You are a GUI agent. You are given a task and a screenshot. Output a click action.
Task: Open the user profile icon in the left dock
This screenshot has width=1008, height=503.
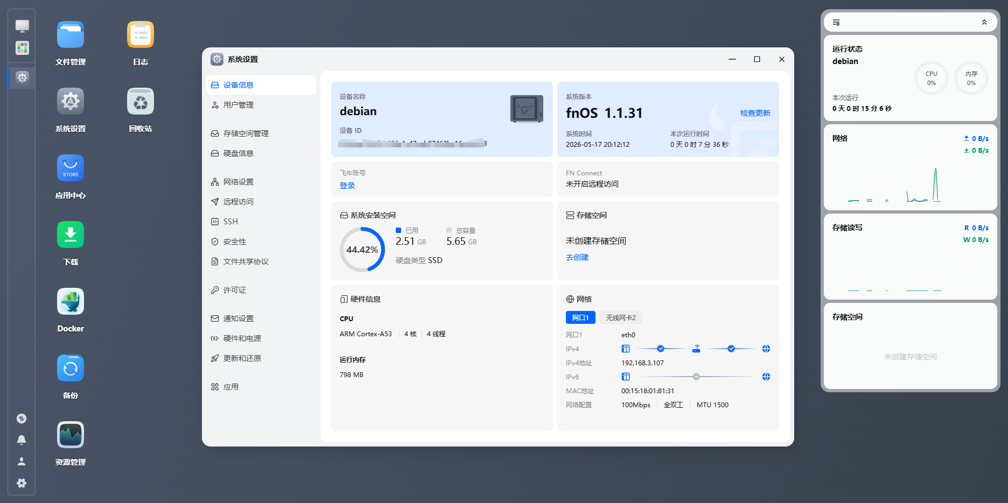coord(22,462)
